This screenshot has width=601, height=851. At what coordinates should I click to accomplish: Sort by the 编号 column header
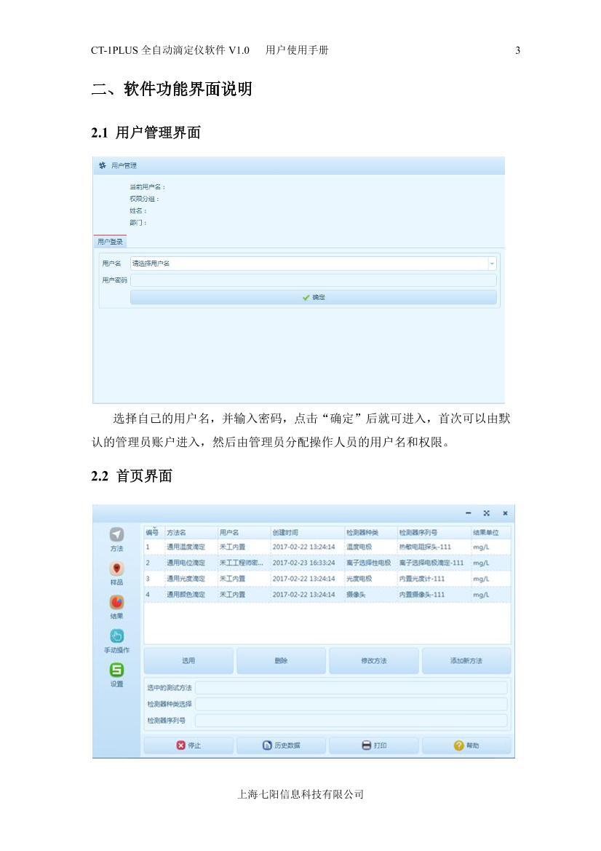pyautogui.click(x=154, y=532)
